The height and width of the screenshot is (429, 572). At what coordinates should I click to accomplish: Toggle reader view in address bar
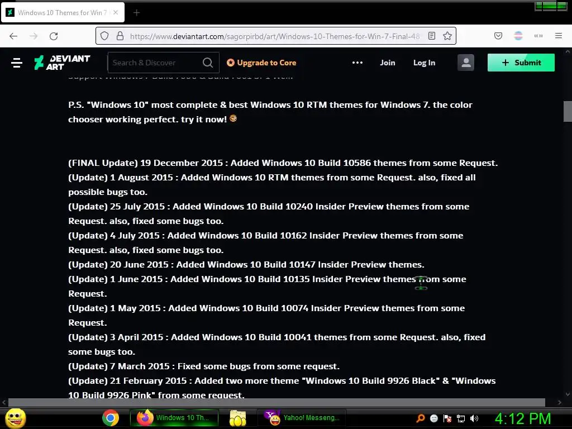coord(432,36)
